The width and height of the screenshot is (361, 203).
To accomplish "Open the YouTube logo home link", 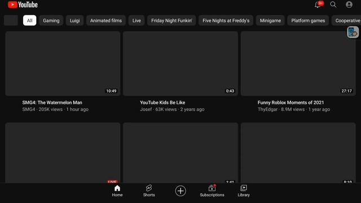I will pos(23,5).
